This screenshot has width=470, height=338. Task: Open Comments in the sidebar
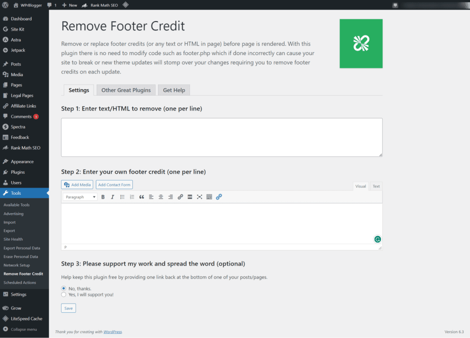pos(24,116)
